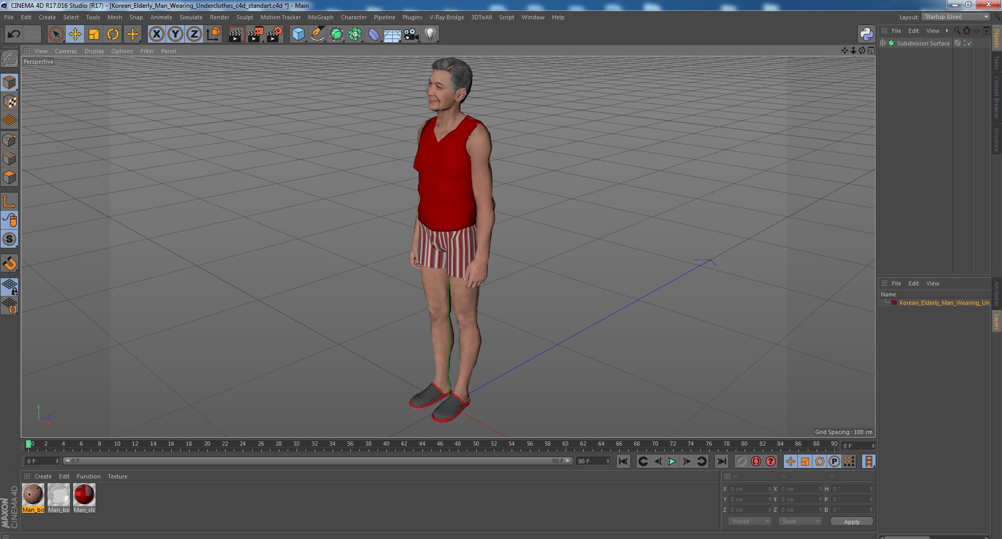Screen dimensions: 1002x539
Task: Select the Move tool
Action: [75, 34]
